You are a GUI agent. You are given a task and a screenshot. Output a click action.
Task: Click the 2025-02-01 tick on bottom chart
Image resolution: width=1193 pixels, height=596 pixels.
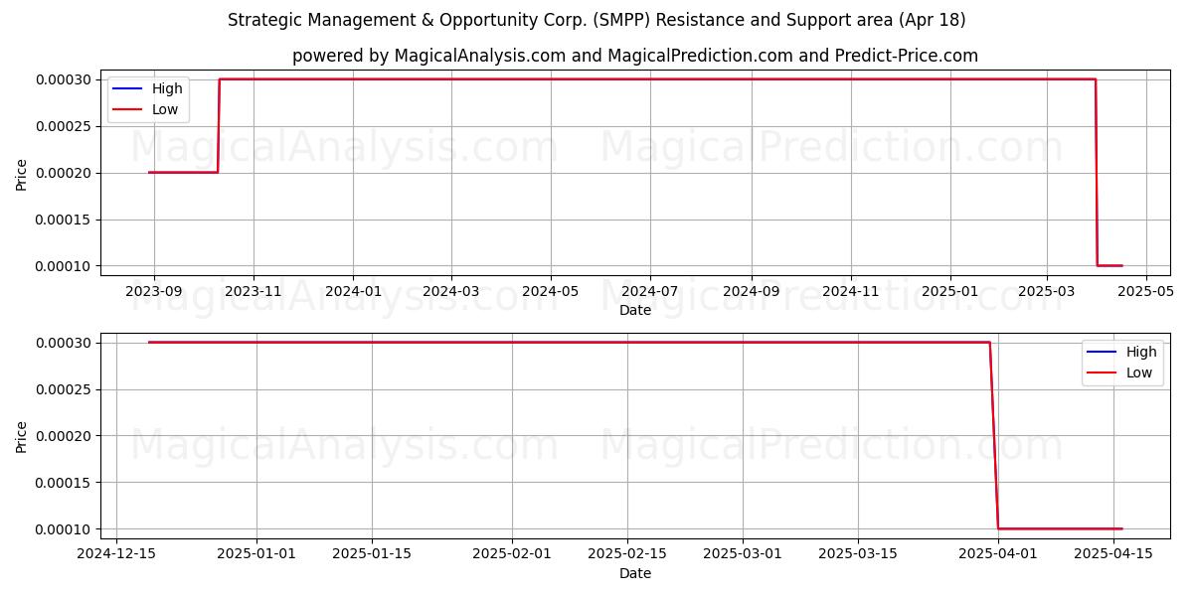[512, 555]
